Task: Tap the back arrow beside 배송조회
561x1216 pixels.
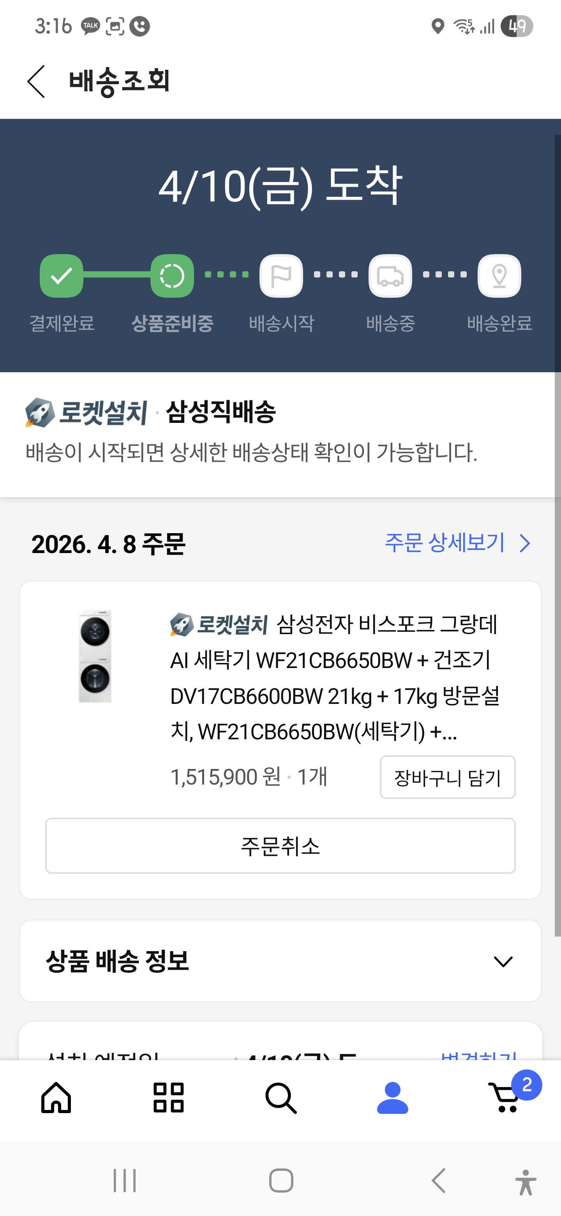Action: 36,81
